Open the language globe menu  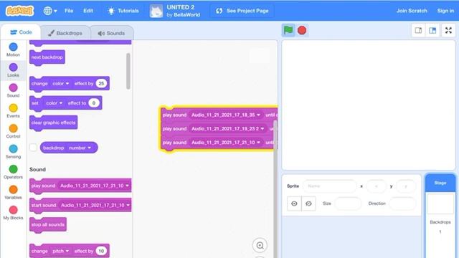[x=50, y=11]
